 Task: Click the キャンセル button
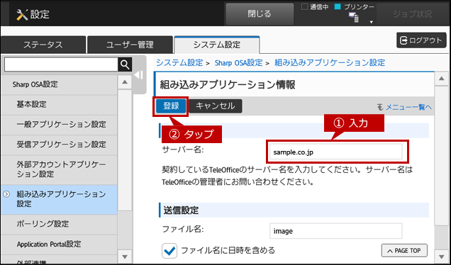(215, 106)
